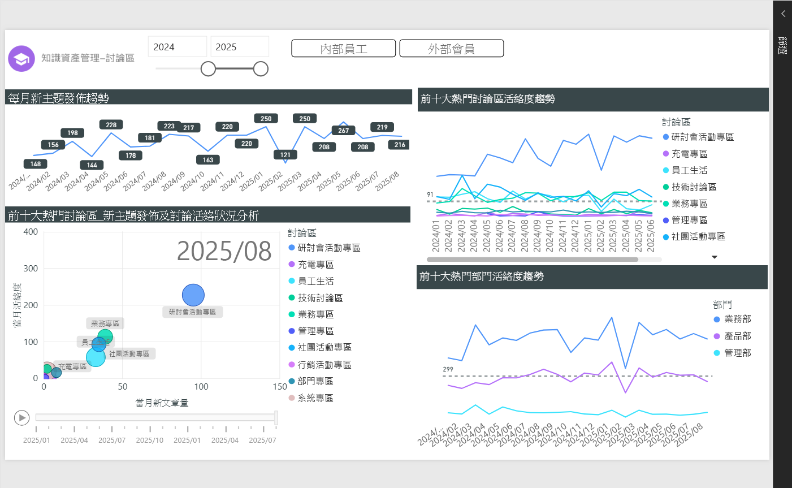Click the 267 data label on trend line
792x488 pixels.
click(344, 130)
